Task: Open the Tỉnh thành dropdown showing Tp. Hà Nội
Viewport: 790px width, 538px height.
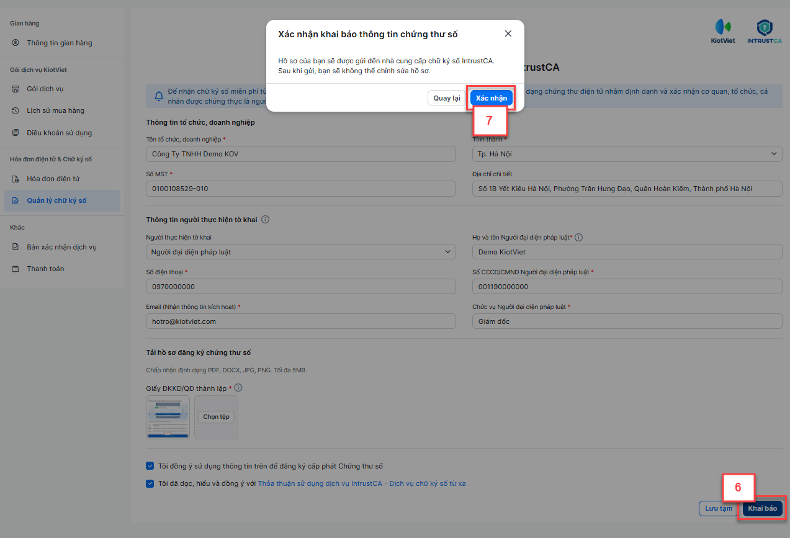Action: pos(627,154)
